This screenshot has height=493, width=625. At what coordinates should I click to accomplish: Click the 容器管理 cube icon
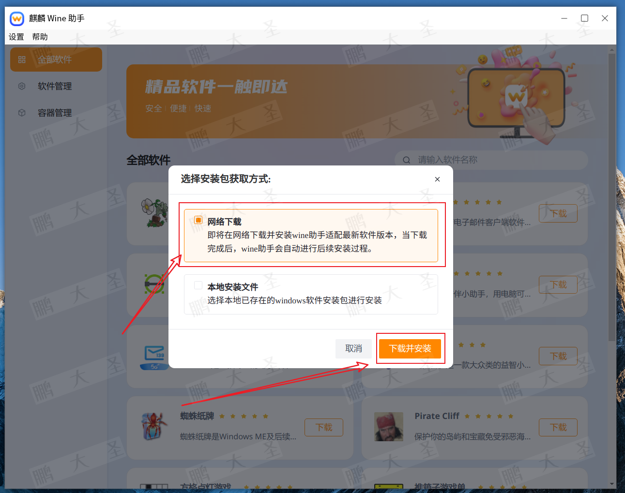pos(22,113)
